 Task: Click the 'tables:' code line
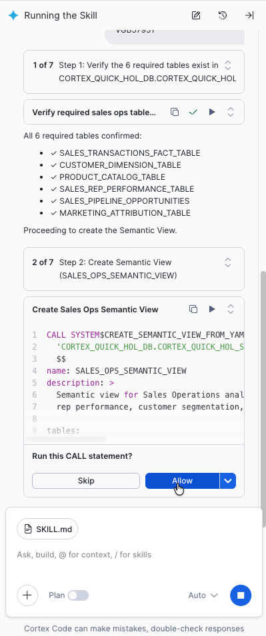tap(63, 431)
